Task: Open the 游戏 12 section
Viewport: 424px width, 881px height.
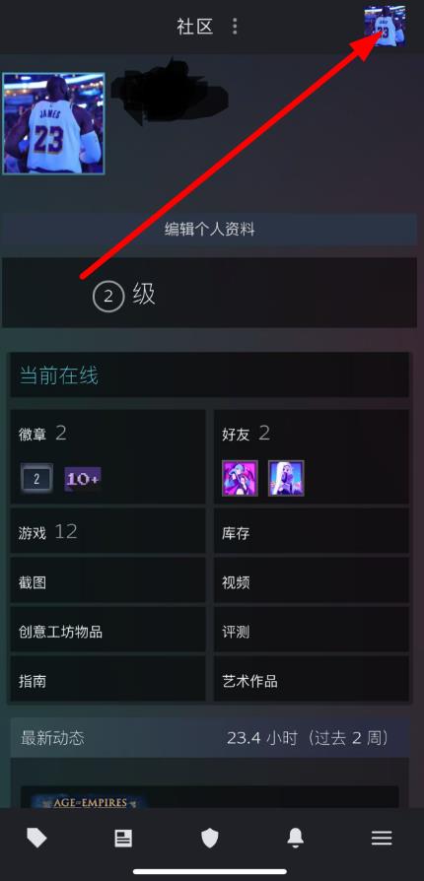Action: (x=107, y=531)
